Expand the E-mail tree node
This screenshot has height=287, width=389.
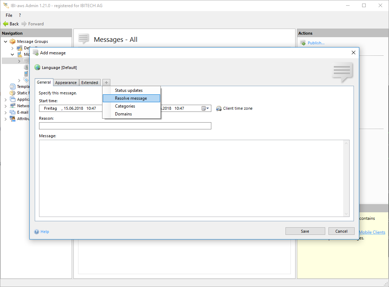(6, 112)
